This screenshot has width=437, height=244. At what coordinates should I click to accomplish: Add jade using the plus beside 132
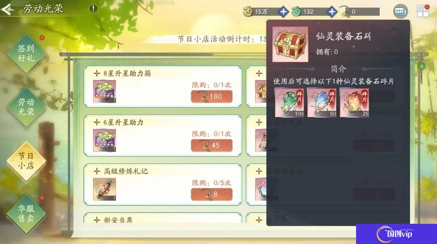332,12
